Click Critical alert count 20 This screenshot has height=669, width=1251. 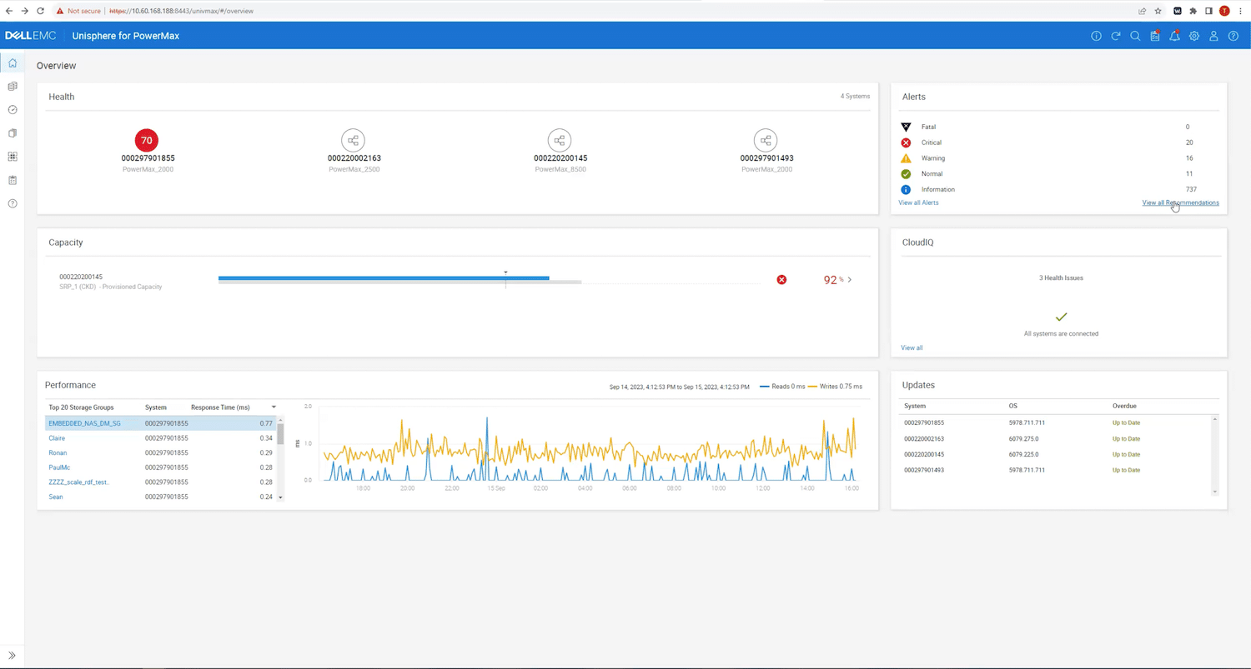coord(1189,142)
